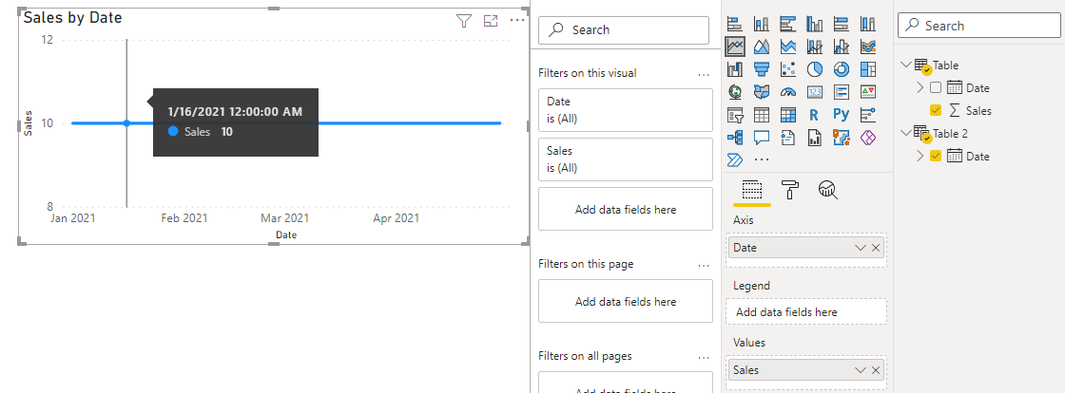1065x393 pixels.
Task: Select the table visual
Action: tap(762, 115)
